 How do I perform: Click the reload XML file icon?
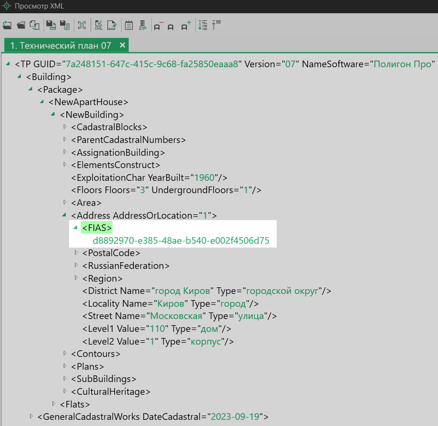click(x=7, y=26)
